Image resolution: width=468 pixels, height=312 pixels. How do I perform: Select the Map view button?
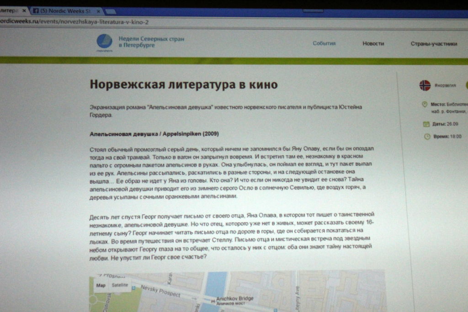(x=101, y=286)
